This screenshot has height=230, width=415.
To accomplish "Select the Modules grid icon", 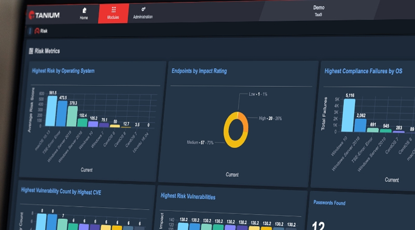I will pos(114,10).
